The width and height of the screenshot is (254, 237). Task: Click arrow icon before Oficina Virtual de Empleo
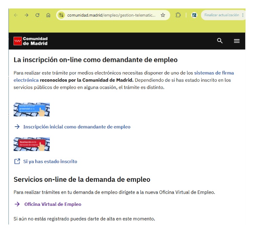coord(17,204)
